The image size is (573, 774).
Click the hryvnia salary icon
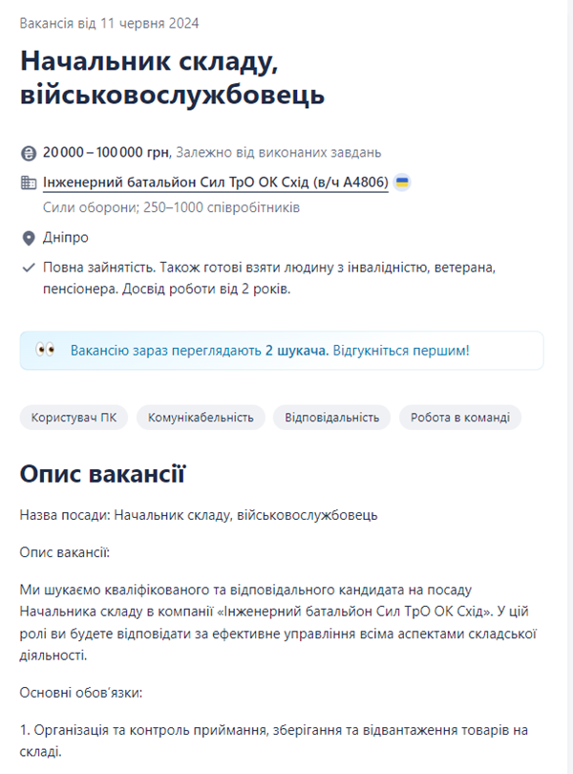tap(29, 152)
